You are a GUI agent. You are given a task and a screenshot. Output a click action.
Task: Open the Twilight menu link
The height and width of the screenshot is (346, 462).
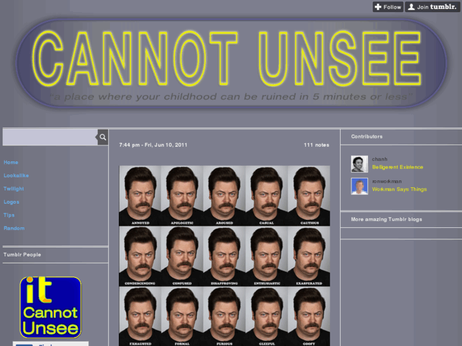click(14, 189)
